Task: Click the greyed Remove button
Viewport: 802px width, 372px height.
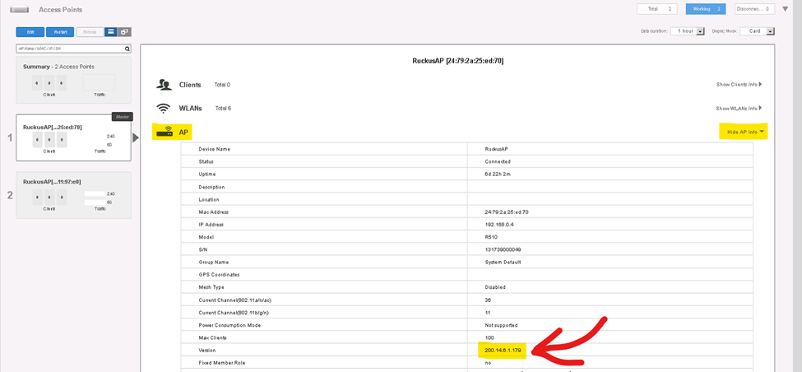Action: click(90, 32)
